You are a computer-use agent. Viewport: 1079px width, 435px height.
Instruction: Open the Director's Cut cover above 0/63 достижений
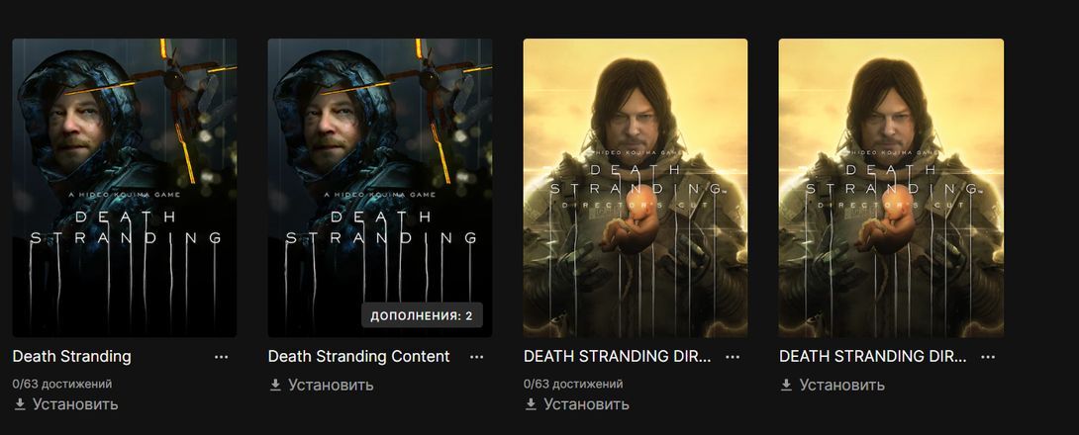click(636, 188)
